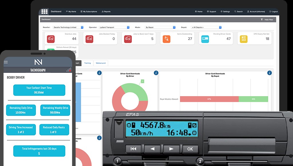
Task: Toggle the Hide Filter control
Action: pyautogui.click(x=268, y=19)
